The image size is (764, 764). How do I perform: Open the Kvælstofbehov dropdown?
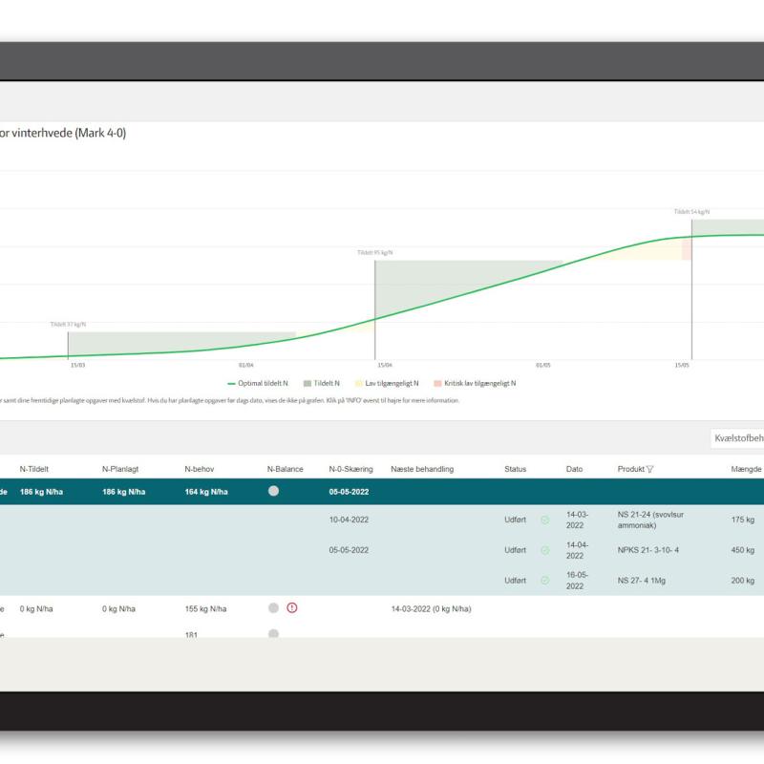click(737, 438)
